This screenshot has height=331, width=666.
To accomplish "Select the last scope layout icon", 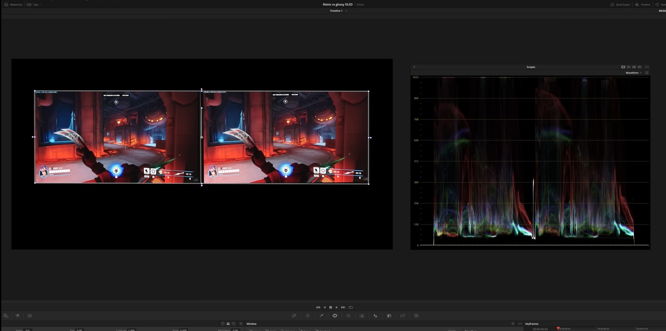I will (x=640, y=67).
